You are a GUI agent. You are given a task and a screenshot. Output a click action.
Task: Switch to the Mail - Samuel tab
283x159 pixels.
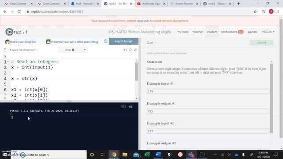[x=84, y=4]
